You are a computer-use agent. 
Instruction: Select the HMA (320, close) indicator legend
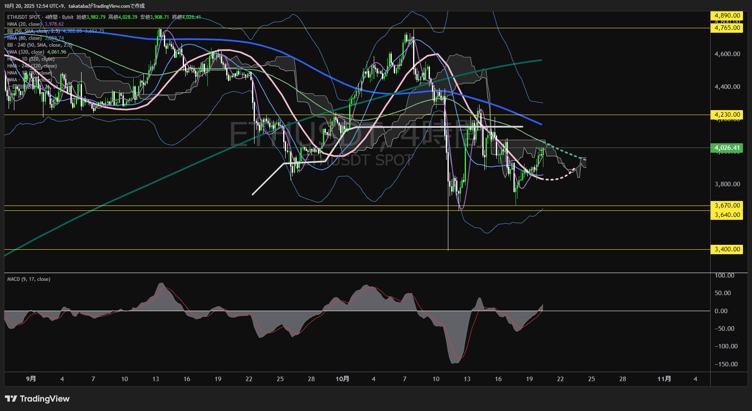25,52
